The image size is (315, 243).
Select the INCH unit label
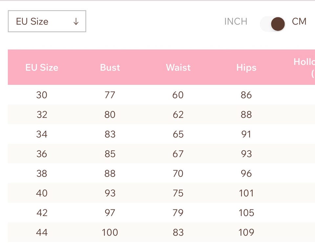(236, 21)
